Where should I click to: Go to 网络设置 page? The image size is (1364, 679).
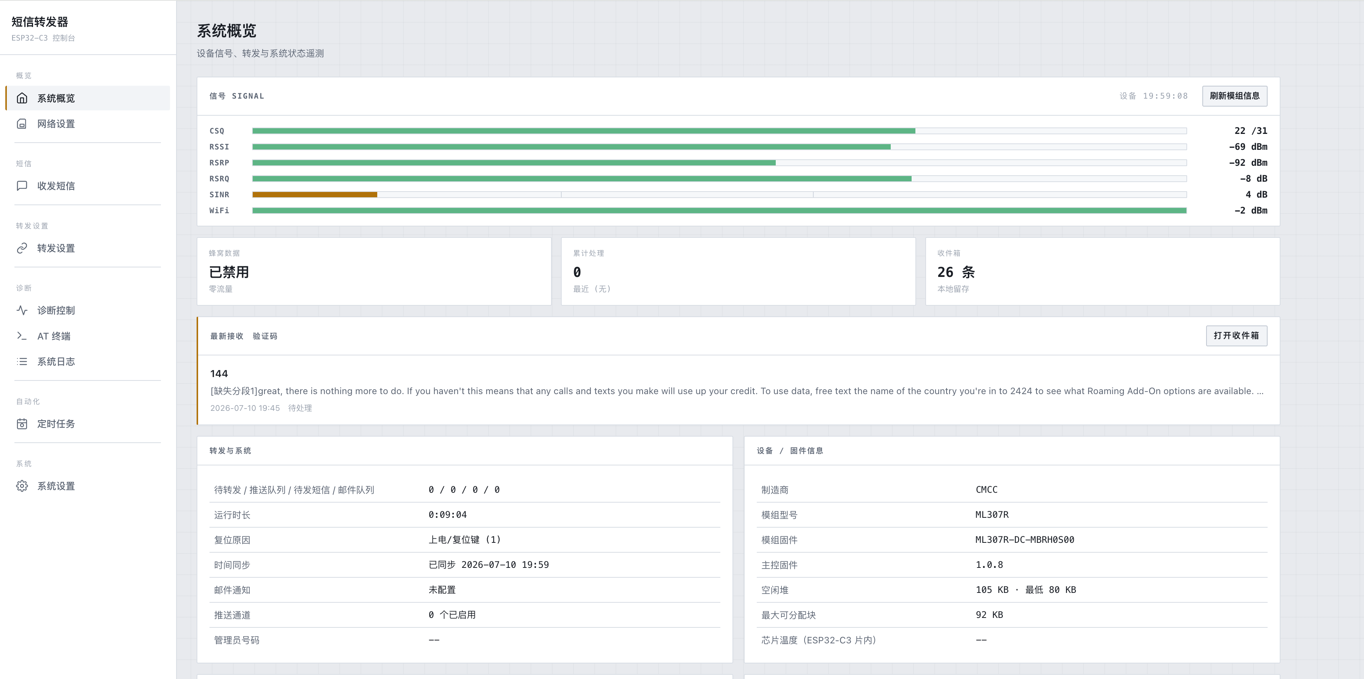click(x=88, y=124)
